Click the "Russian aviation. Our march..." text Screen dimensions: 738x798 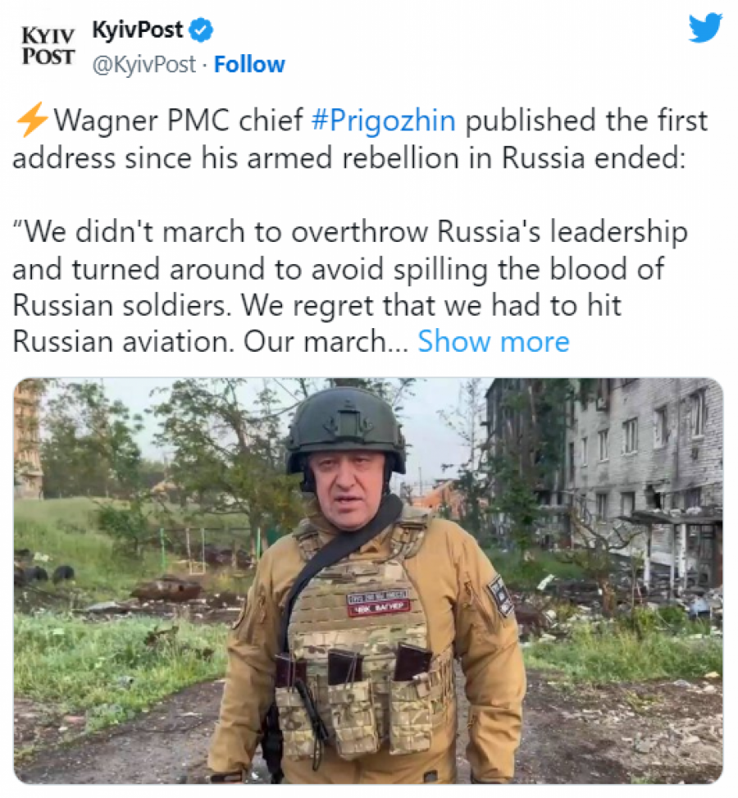coord(210,341)
